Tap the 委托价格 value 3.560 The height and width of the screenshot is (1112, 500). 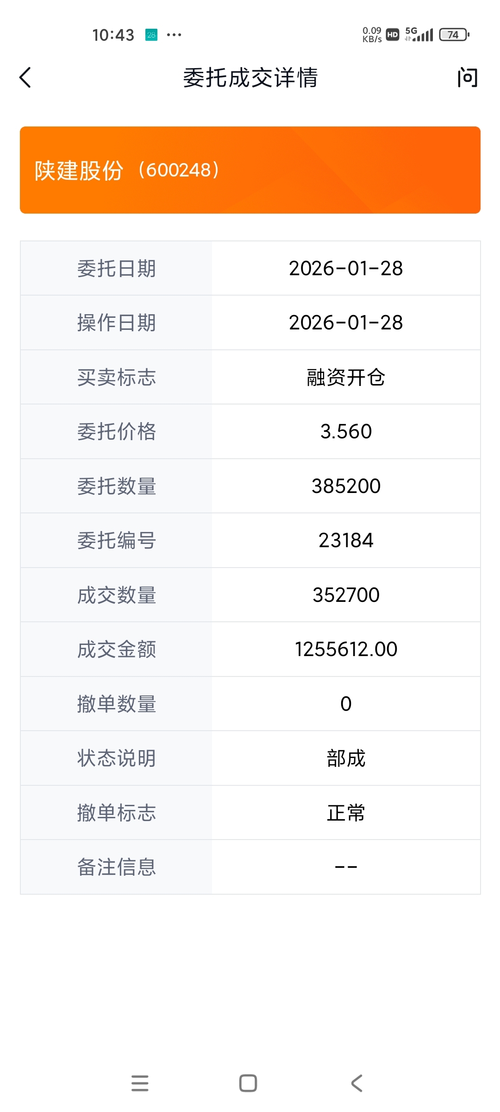coord(346,431)
